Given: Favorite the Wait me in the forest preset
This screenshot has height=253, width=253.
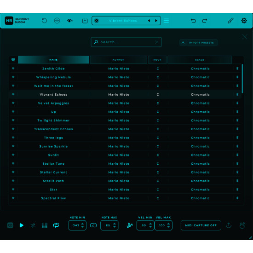Looking at the screenshot, I should pyautogui.click(x=13, y=86).
